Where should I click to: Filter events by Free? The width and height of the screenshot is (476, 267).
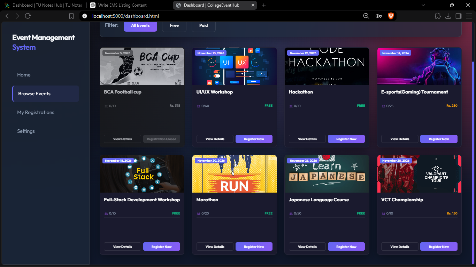[174, 26]
